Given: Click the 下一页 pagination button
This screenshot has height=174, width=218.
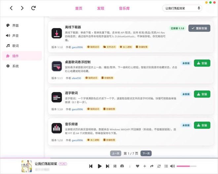Looking at the screenshot, I should click(x=146, y=154).
